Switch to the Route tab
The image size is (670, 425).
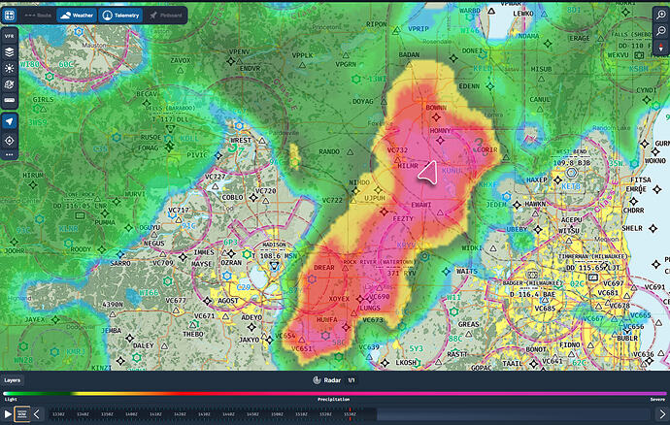(x=38, y=16)
